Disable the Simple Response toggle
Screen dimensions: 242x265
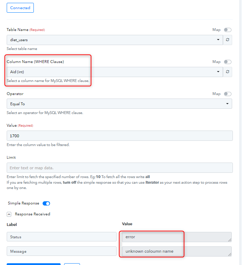[x=46, y=203]
